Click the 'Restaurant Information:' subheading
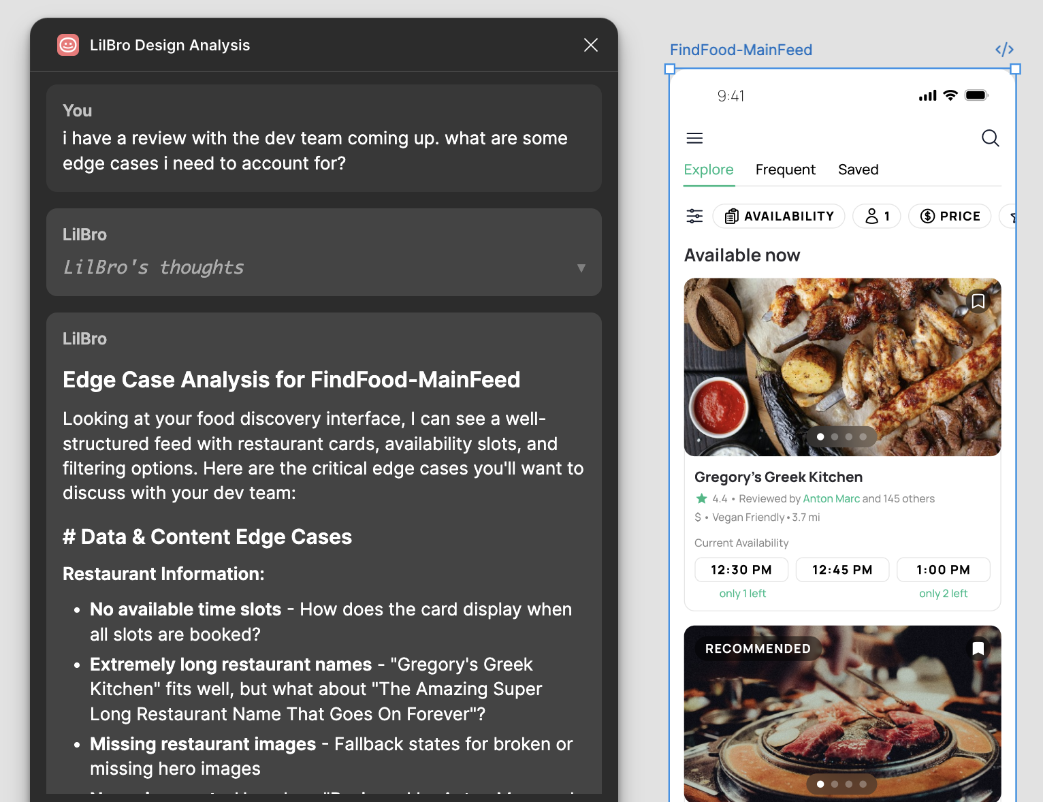Screen dimensions: 1043x802 (x=163, y=574)
